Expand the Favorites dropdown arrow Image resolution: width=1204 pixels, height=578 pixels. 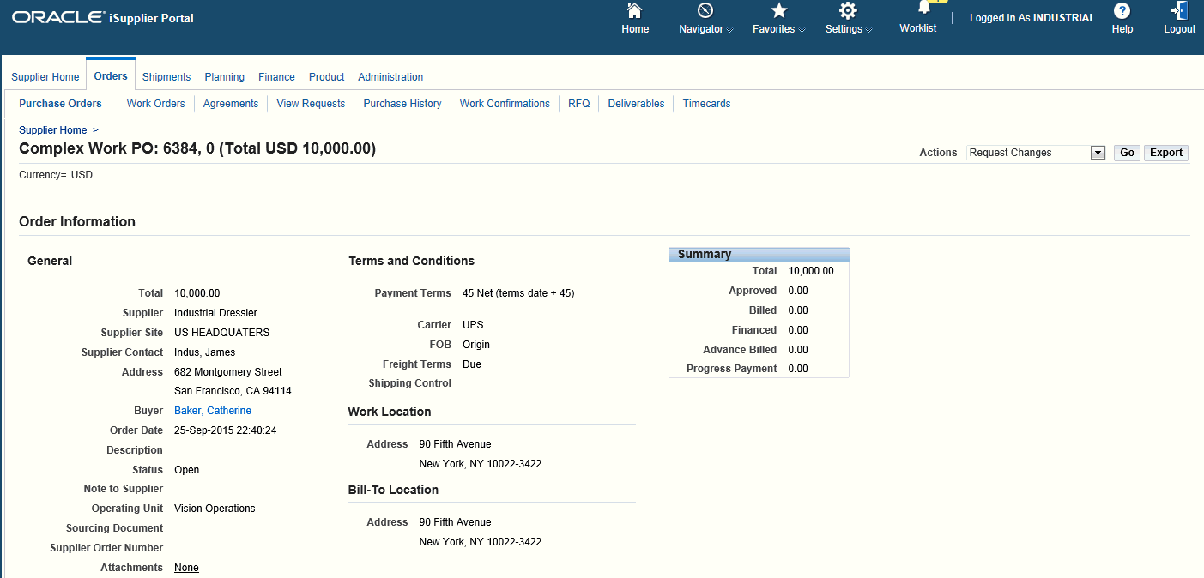[802, 30]
